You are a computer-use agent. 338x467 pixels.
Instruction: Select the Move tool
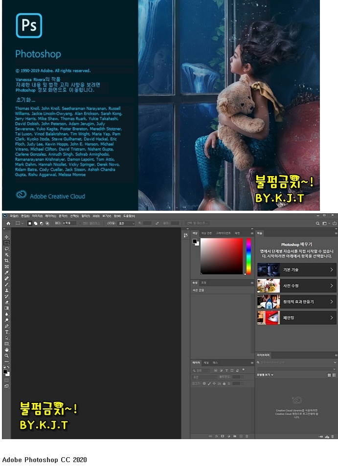6,237
